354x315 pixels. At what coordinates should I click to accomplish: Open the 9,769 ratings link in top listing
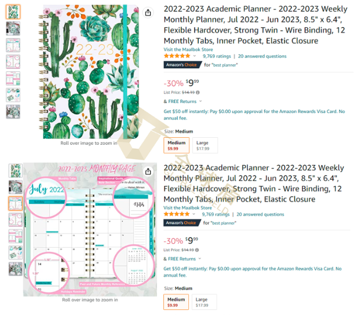coord(217,56)
